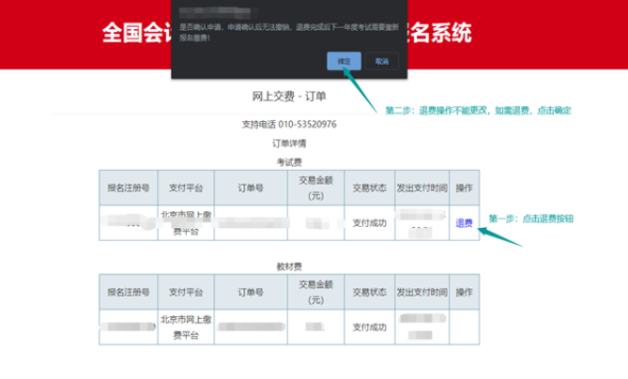
Task: Click 支付成功 status in the 考试费 row
Action: (369, 223)
